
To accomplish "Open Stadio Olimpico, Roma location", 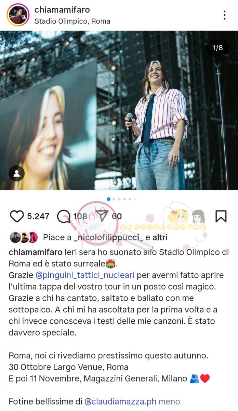I will click(x=72, y=21).
